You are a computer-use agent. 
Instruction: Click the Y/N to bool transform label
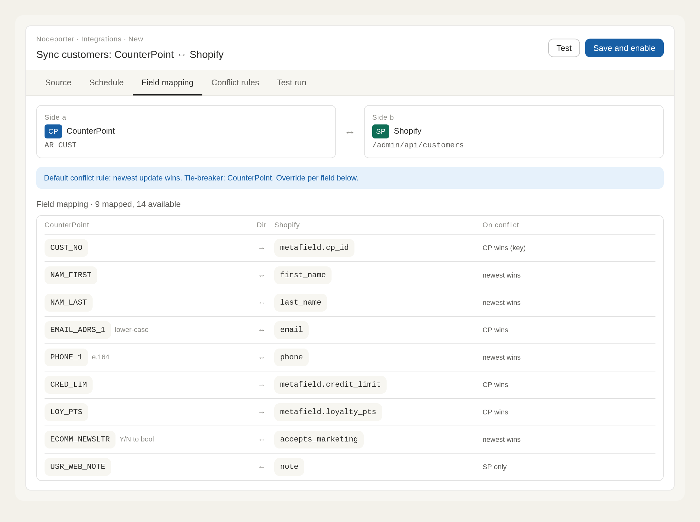(137, 439)
